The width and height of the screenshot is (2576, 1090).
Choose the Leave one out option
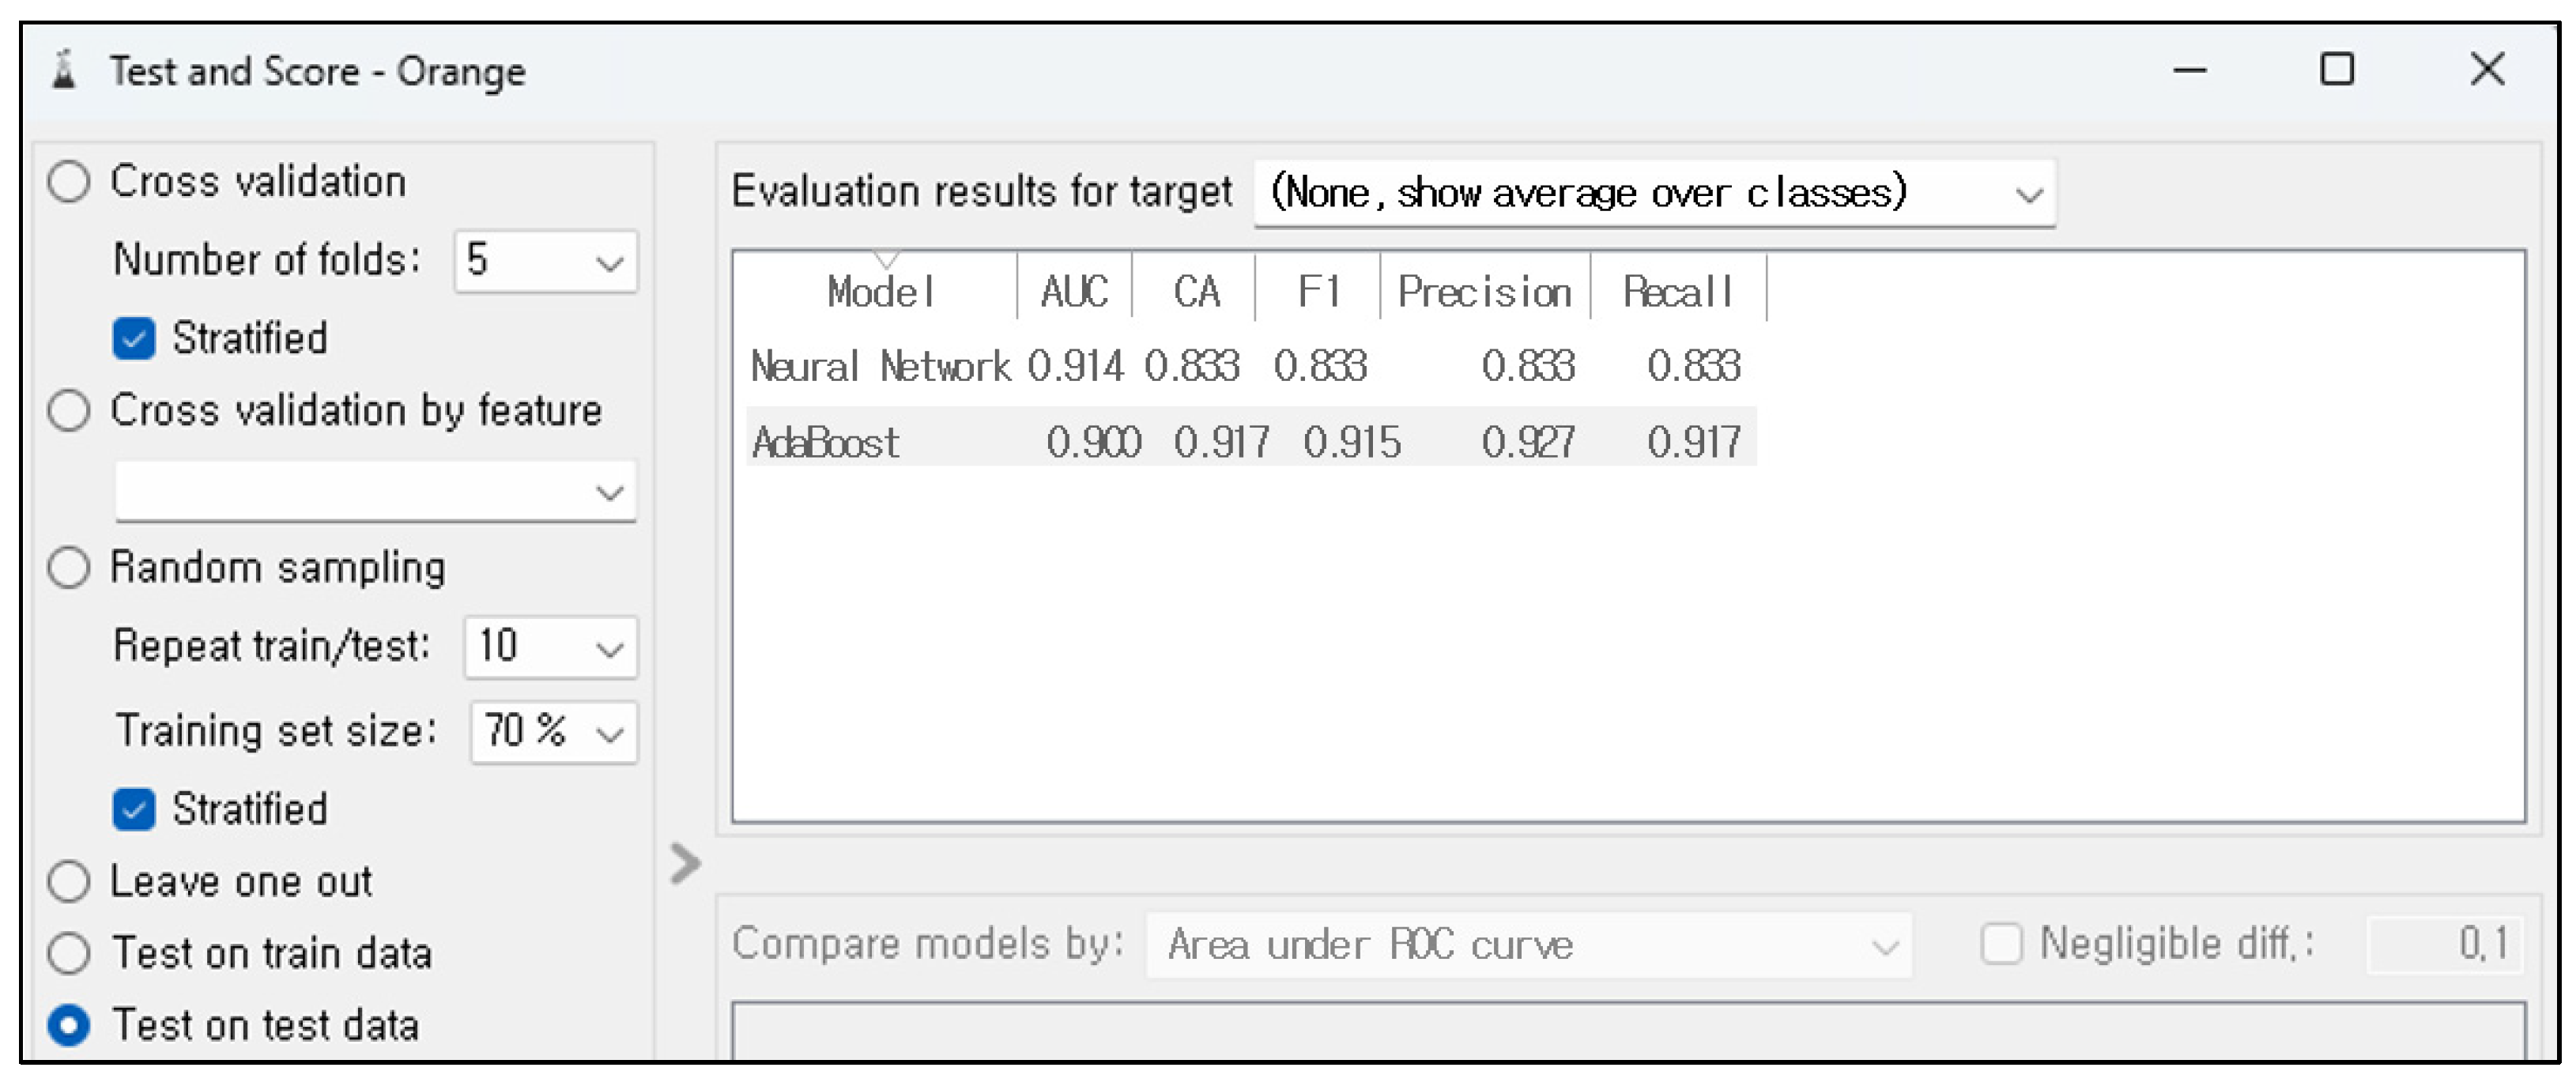[x=69, y=882]
